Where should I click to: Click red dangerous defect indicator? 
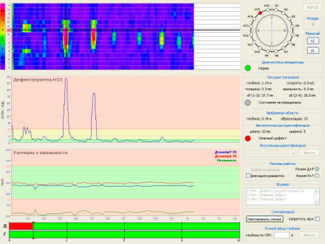[248, 138]
